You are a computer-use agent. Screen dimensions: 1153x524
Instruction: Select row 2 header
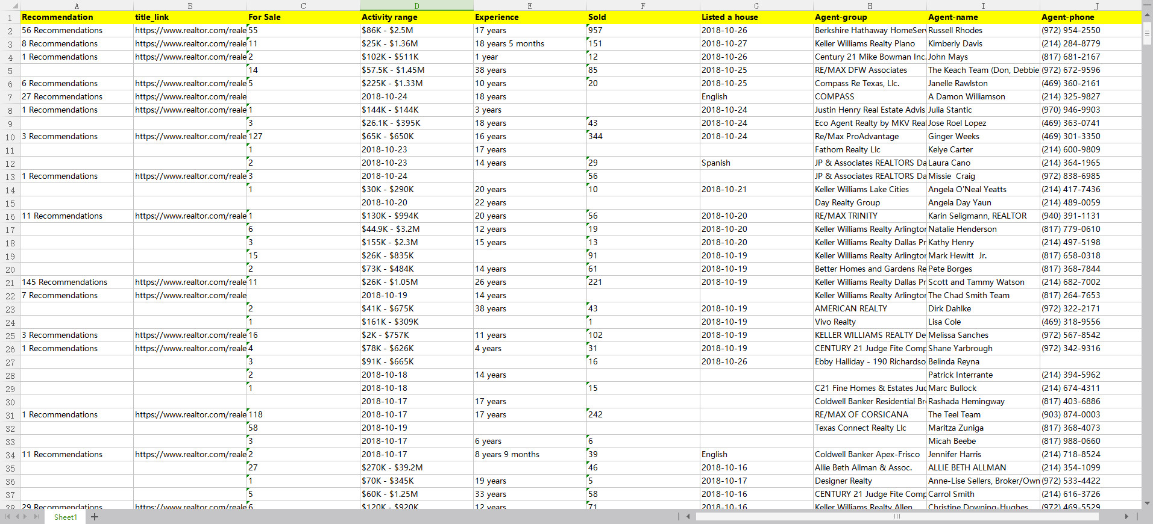coord(10,31)
